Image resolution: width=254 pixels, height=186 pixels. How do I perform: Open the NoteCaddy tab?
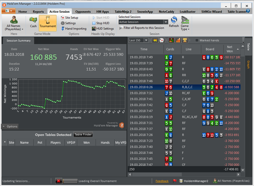tap(166, 12)
